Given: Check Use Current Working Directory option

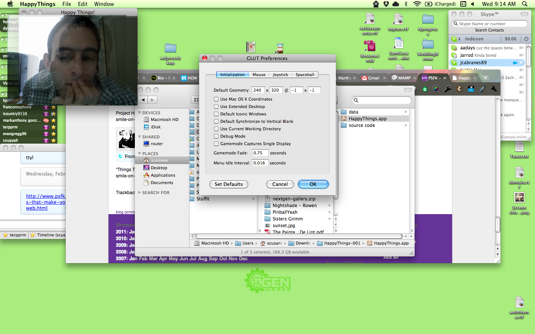Looking at the screenshot, I should 216,129.
